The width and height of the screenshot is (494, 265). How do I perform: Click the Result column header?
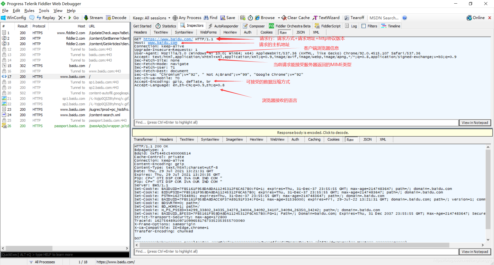22,26
